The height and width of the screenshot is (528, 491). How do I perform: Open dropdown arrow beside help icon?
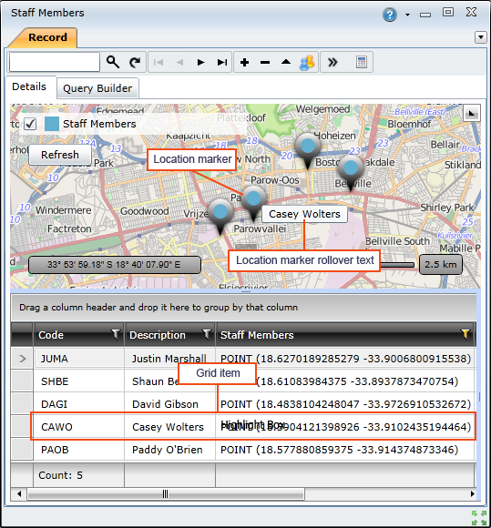coord(407,15)
